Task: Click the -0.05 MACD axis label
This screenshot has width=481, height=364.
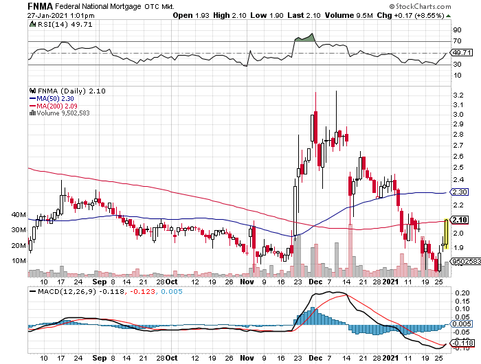Action: (x=461, y=332)
